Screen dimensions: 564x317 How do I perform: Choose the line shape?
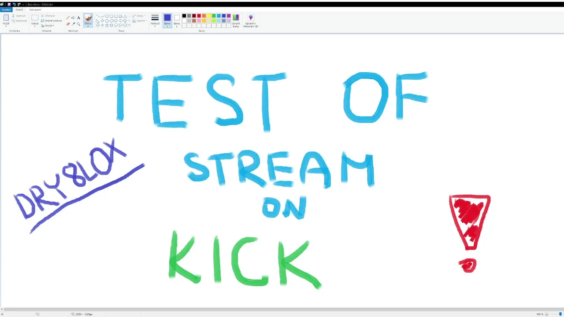tap(98, 16)
